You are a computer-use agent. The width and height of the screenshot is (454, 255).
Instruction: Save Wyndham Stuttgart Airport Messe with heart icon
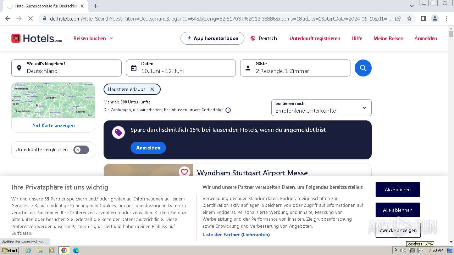(x=184, y=172)
